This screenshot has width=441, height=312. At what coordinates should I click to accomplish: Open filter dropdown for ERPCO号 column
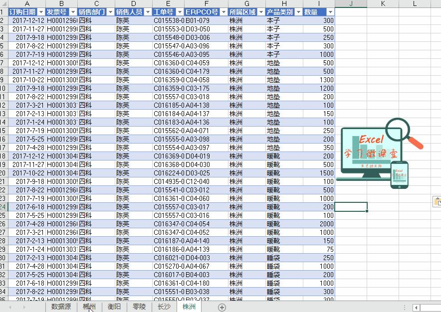[x=224, y=12]
